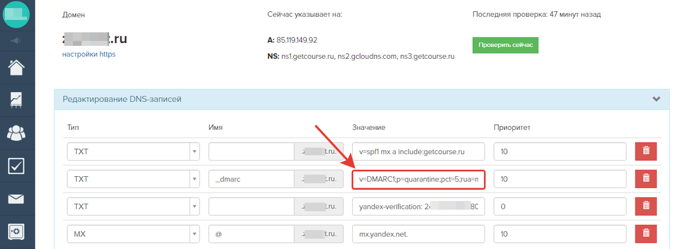Click the priority field of MX record

point(560,233)
